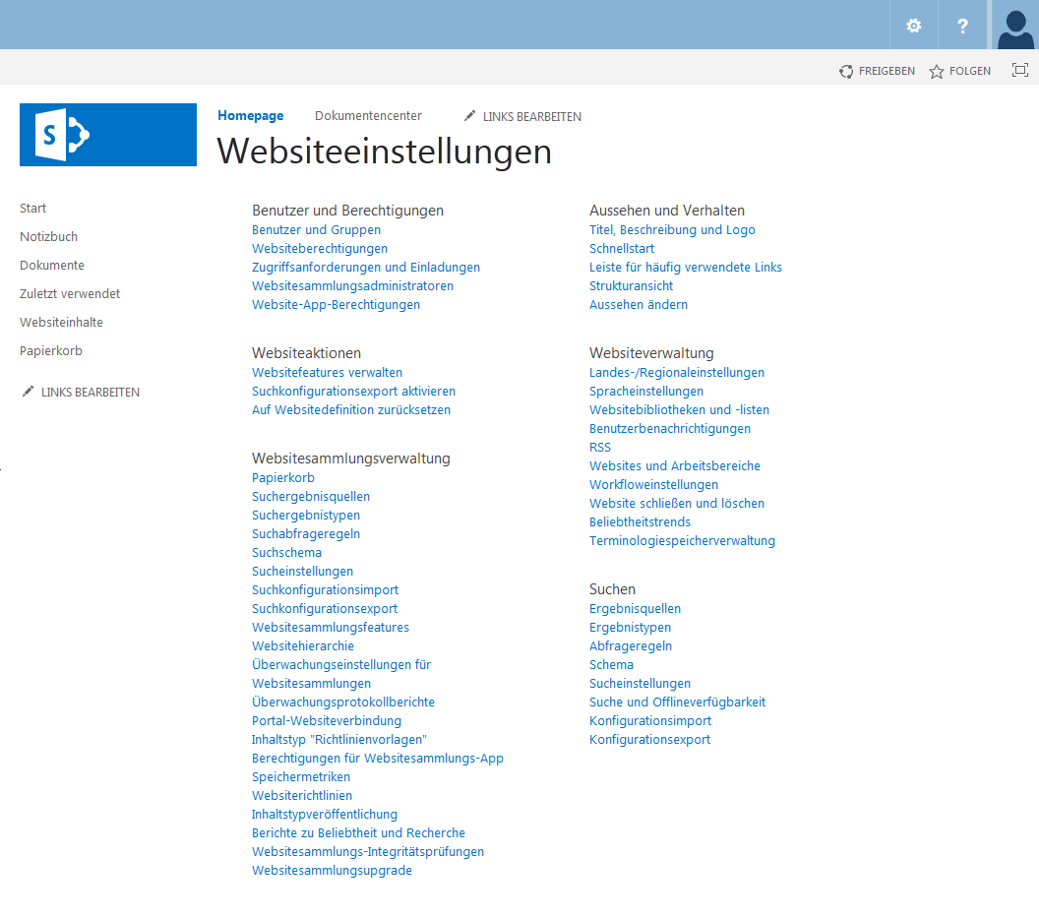
Task: Switch to Dokumentencenter in top navigation
Action: point(368,116)
